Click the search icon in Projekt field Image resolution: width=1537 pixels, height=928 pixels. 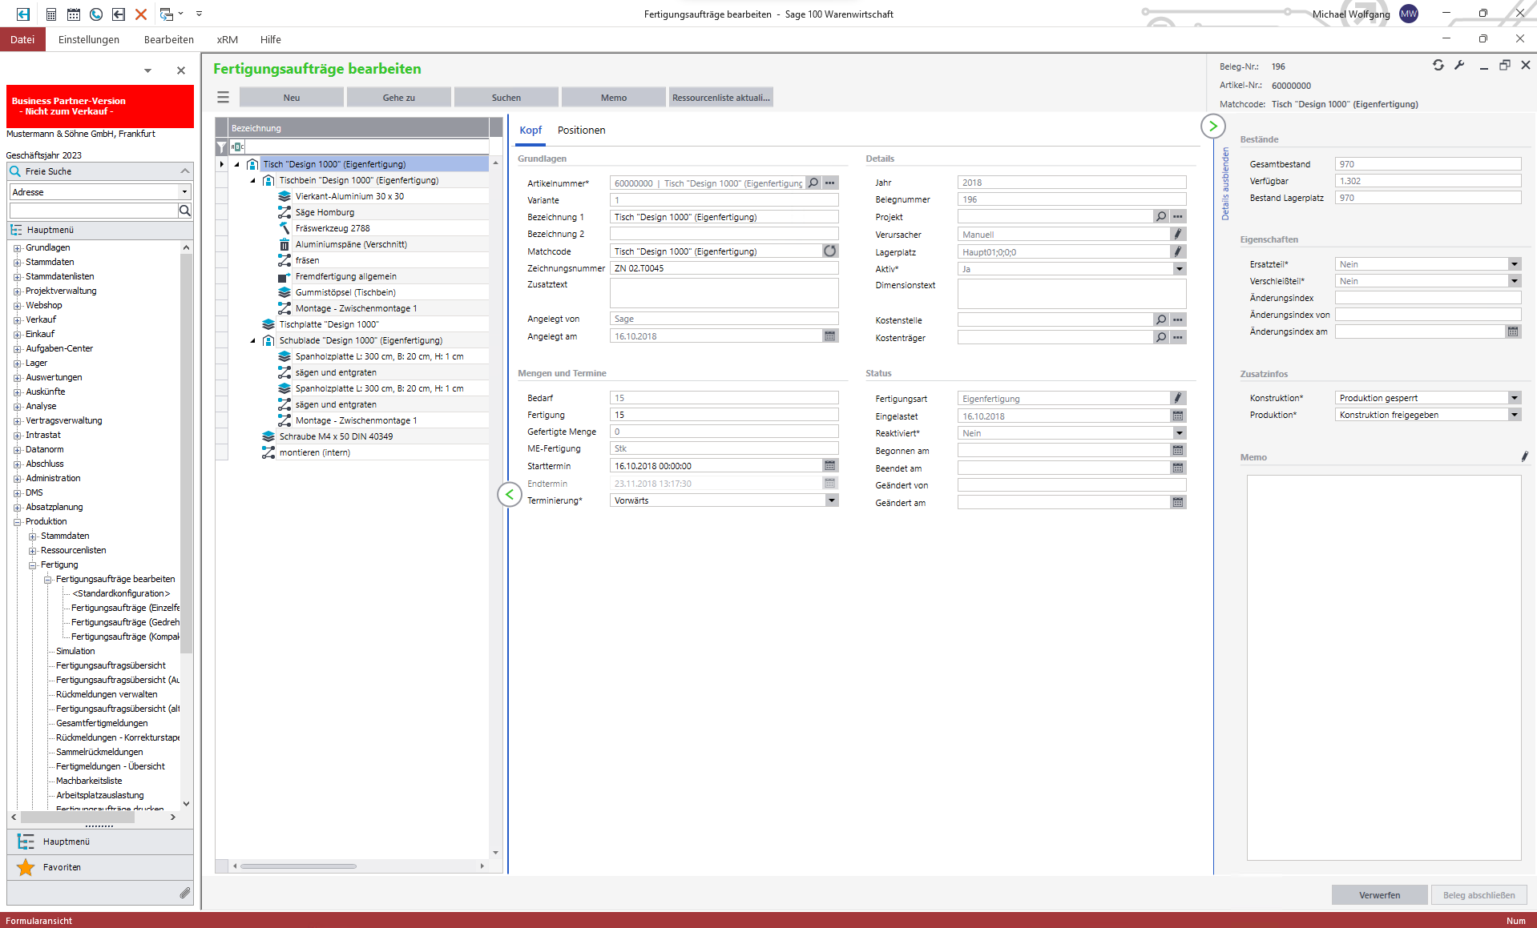pos(1160,217)
